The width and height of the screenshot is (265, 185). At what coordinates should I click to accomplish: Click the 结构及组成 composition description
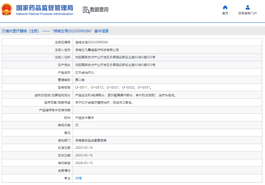point(126,95)
